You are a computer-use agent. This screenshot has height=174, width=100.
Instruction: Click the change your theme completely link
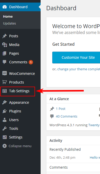click(79, 69)
